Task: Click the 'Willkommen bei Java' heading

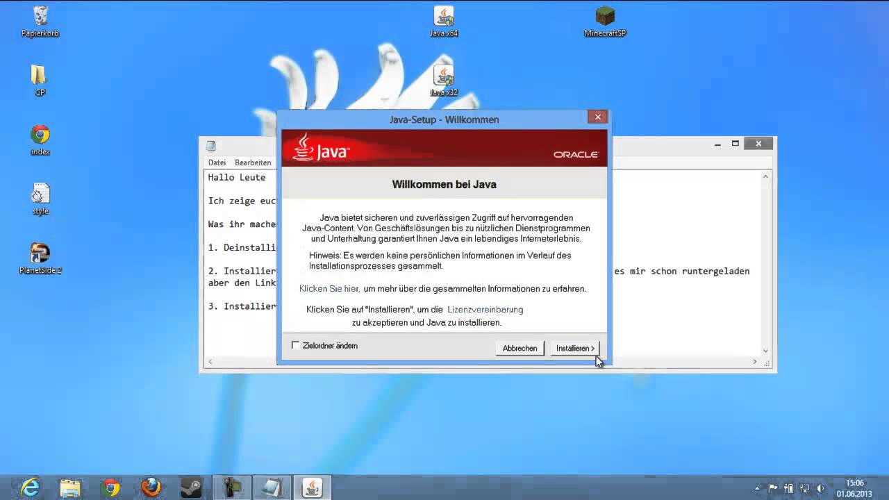Action: tap(444, 184)
